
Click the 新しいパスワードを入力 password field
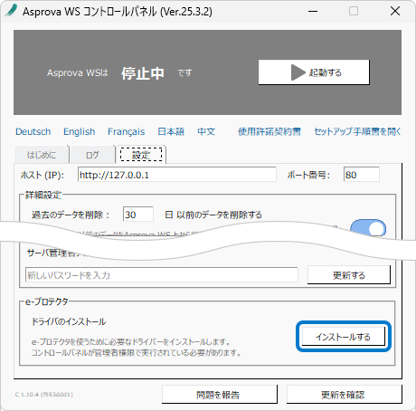pyautogui.click(x=162, y=275)
